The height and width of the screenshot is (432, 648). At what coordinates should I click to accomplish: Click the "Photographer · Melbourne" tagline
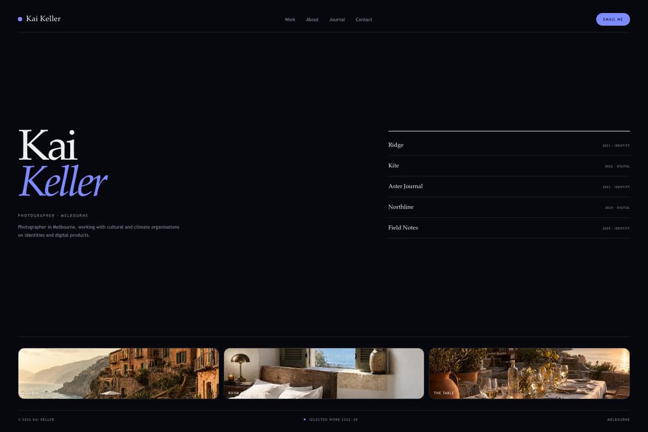pos(53,215)
